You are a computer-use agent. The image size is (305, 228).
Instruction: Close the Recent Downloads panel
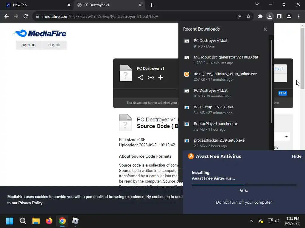265,29
